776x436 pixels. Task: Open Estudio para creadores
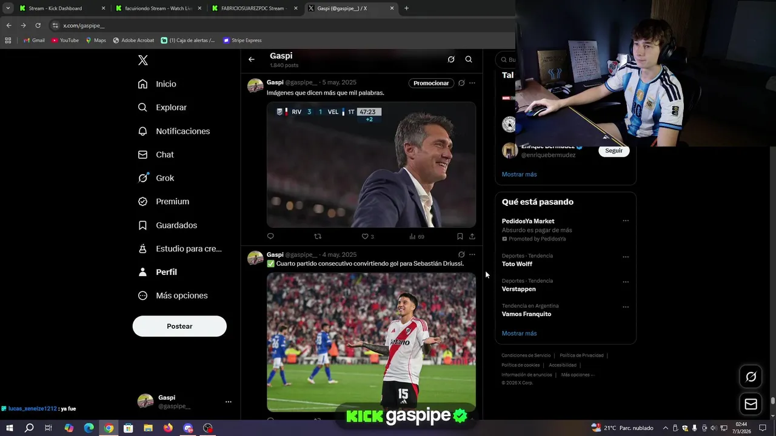pyautogui.click(x=179, y=248)
